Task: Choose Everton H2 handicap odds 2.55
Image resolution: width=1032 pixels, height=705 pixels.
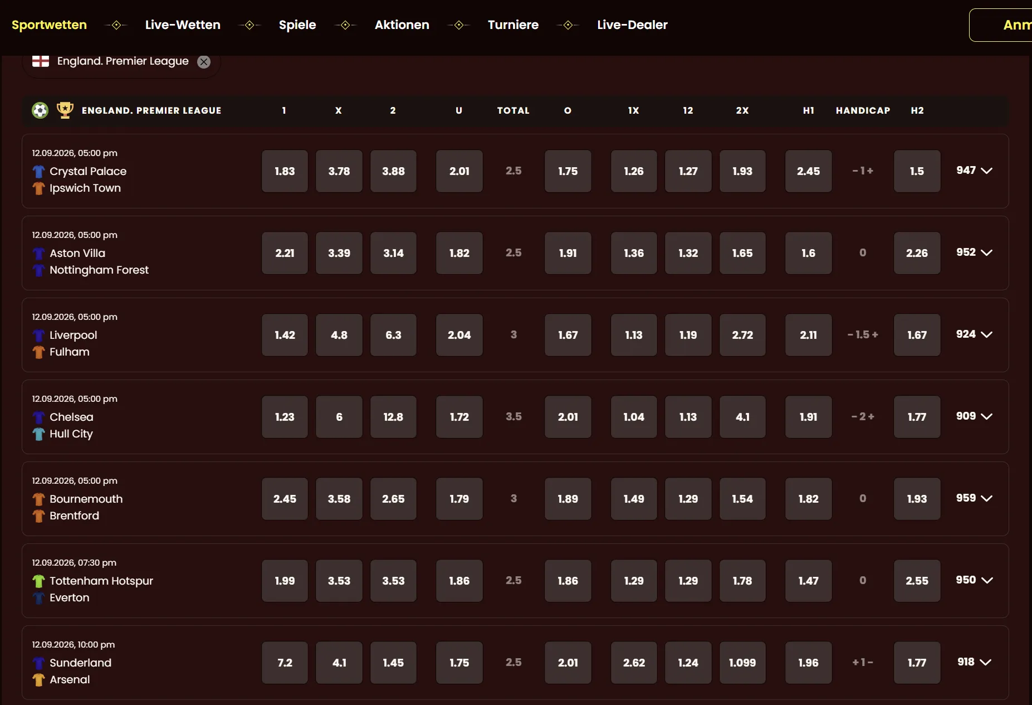Action: click(x=917, y=581)
